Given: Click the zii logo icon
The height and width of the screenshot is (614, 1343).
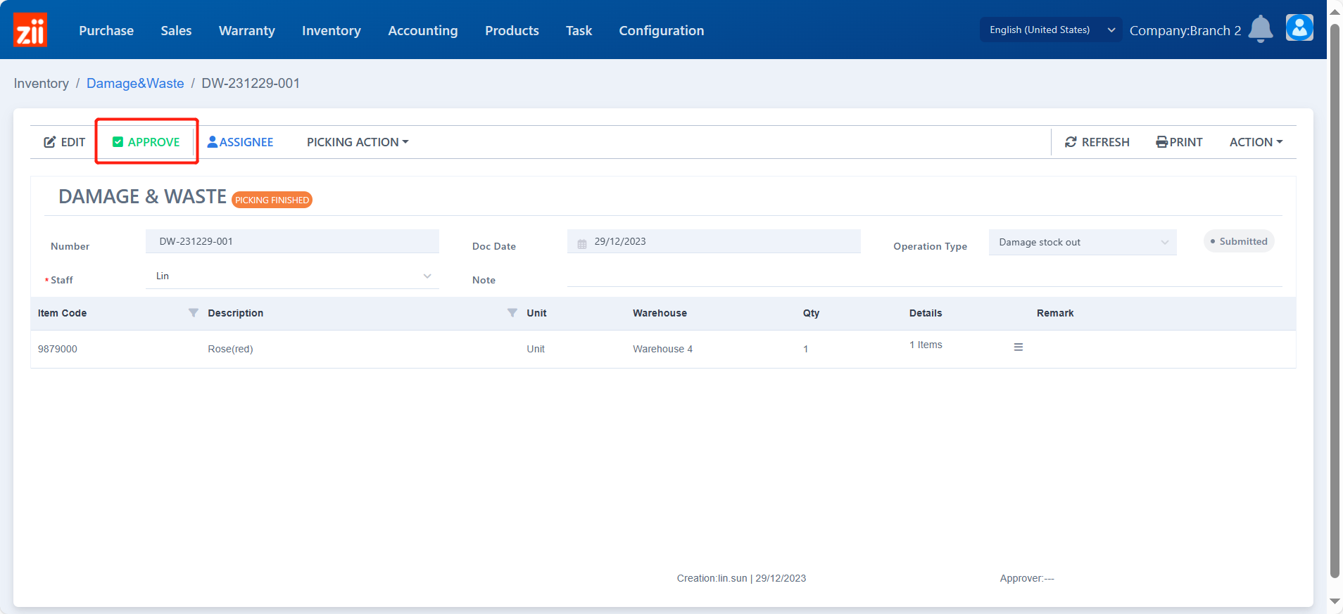Looking at the screenshot, I should click(x=30, y=30).
